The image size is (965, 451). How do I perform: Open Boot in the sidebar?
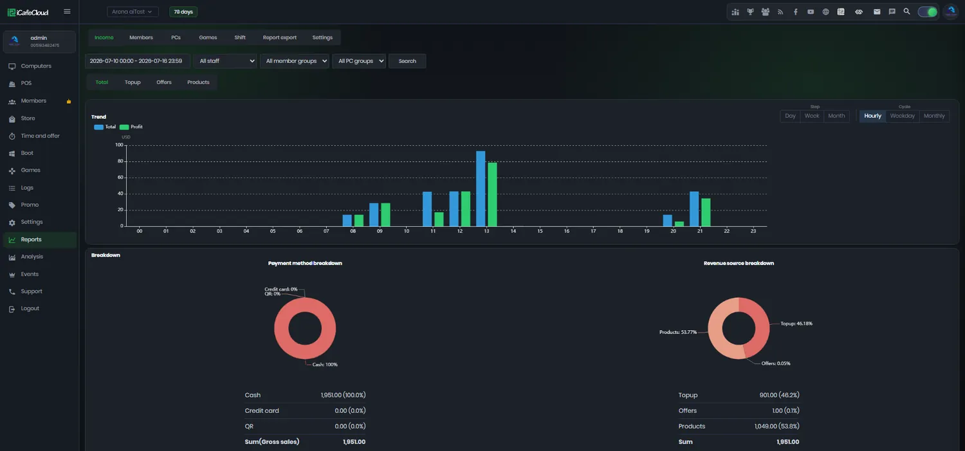[39, 153]
